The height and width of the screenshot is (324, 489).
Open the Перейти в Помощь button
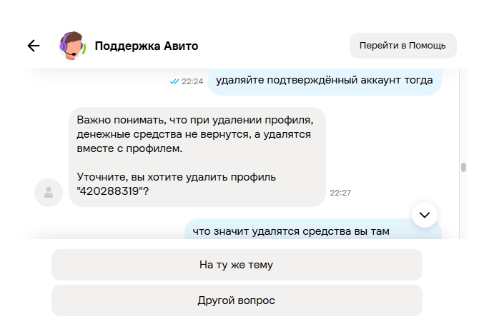pyautogui.click(x=403, y=46)
